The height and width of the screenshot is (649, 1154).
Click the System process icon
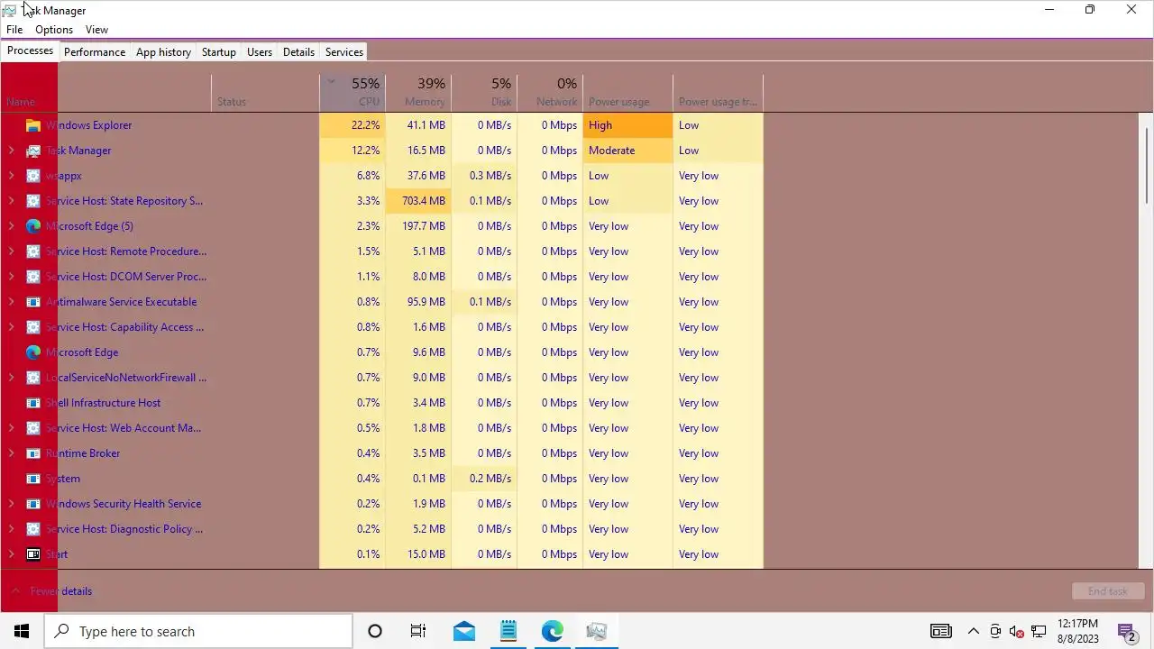(x=33, y=479)
